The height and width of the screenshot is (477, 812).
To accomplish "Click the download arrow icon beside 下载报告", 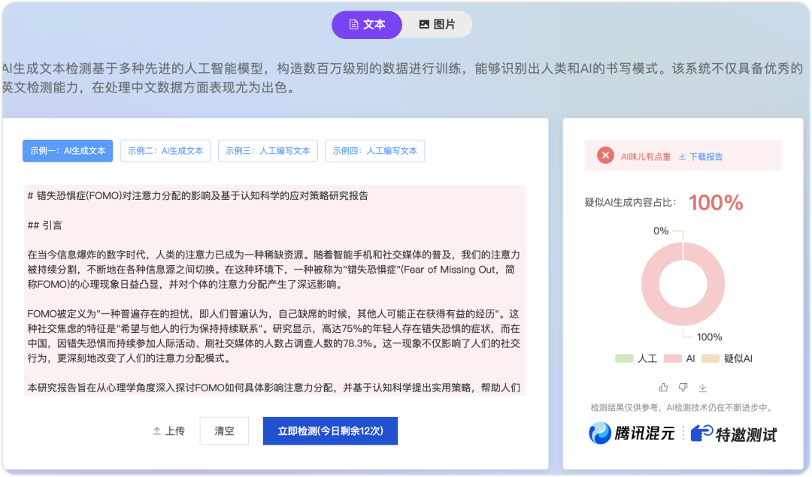I will coord(682,157).
